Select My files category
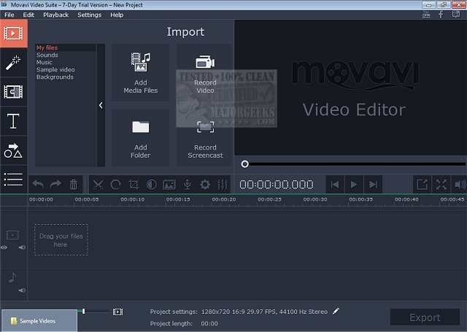Image resolution: width=467 pixels, height=332 pixels. pos(47,47)
